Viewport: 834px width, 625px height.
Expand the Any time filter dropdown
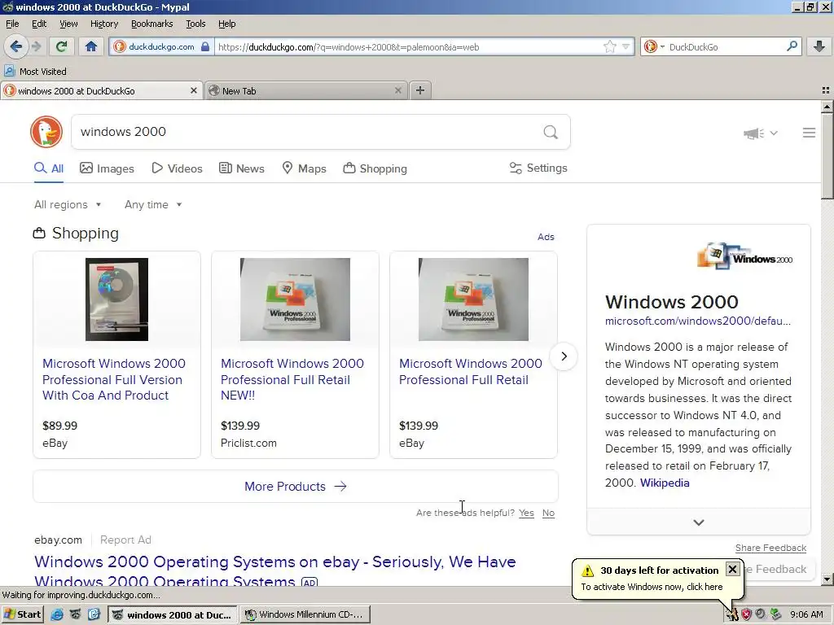click(153, 204)
